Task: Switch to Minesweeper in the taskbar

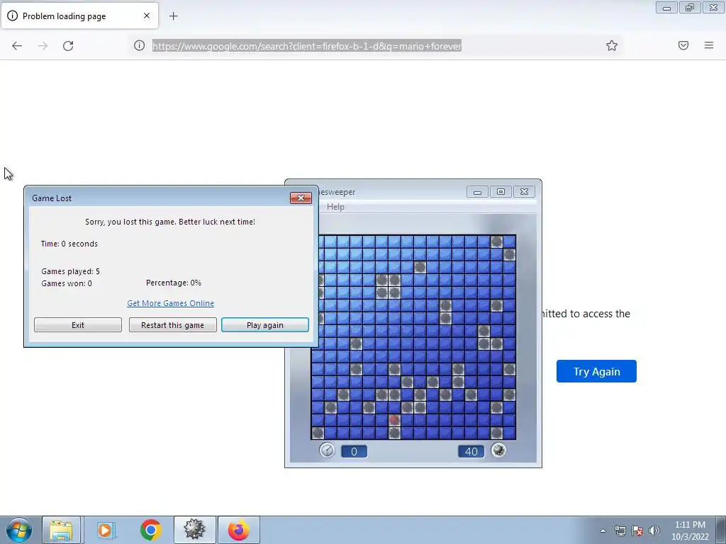Action: pos(194,530)
